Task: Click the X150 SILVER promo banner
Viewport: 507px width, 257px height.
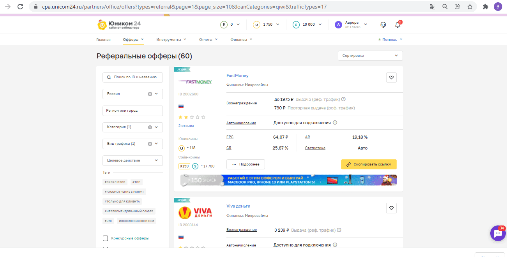Action: [x=288, y=180]
